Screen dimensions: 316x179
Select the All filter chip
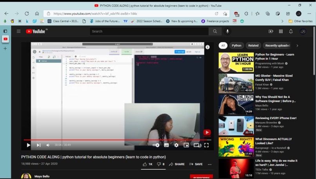click(x=223, y=45)
